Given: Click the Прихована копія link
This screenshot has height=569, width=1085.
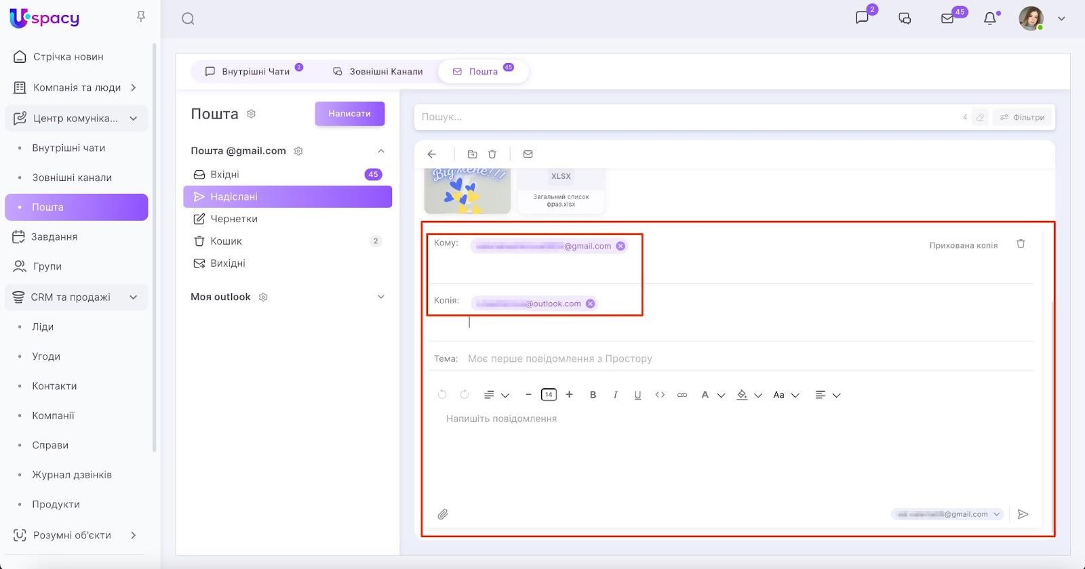Looking at the screenshot, I should (x=963, y=245).
